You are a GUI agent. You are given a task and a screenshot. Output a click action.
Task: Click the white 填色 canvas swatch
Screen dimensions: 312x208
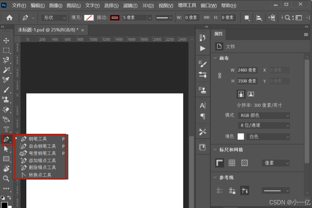click(241, 137)
